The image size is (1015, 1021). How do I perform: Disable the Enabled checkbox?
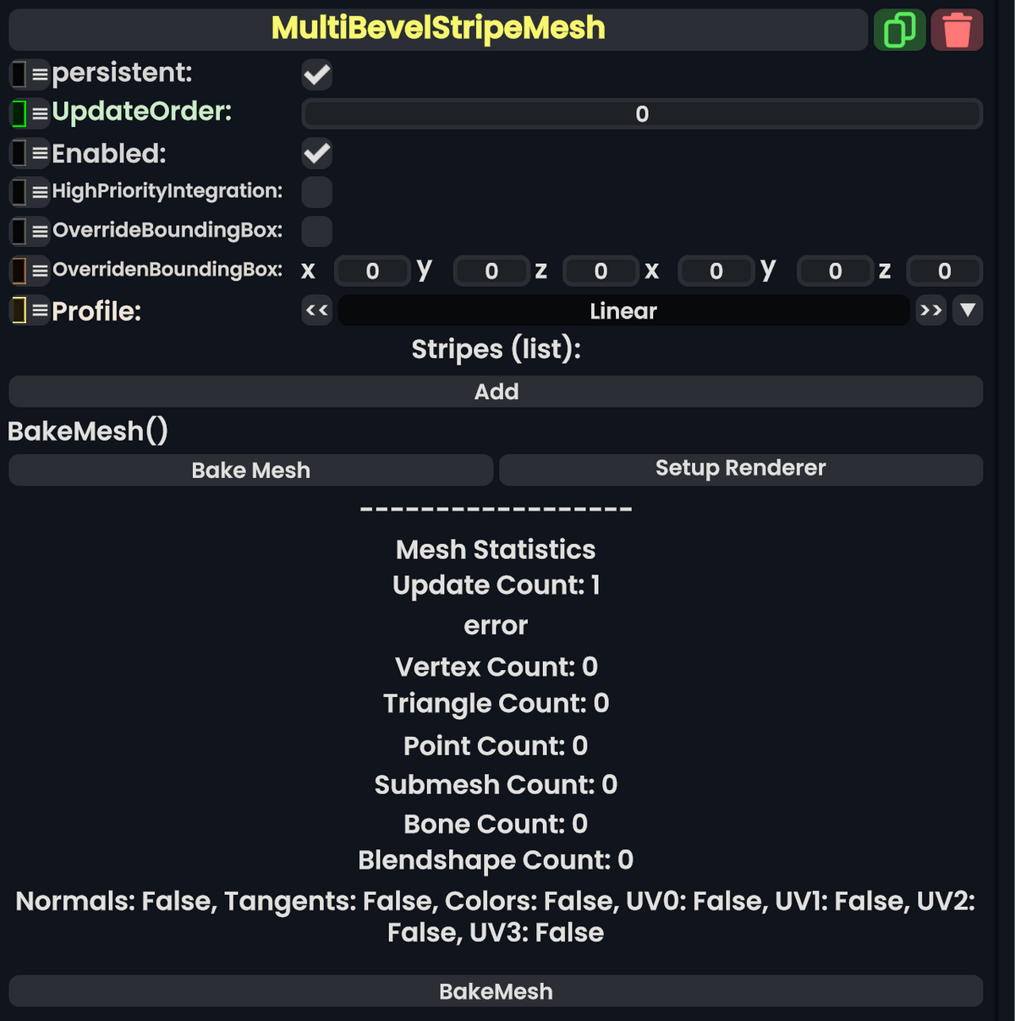[316, 153]
